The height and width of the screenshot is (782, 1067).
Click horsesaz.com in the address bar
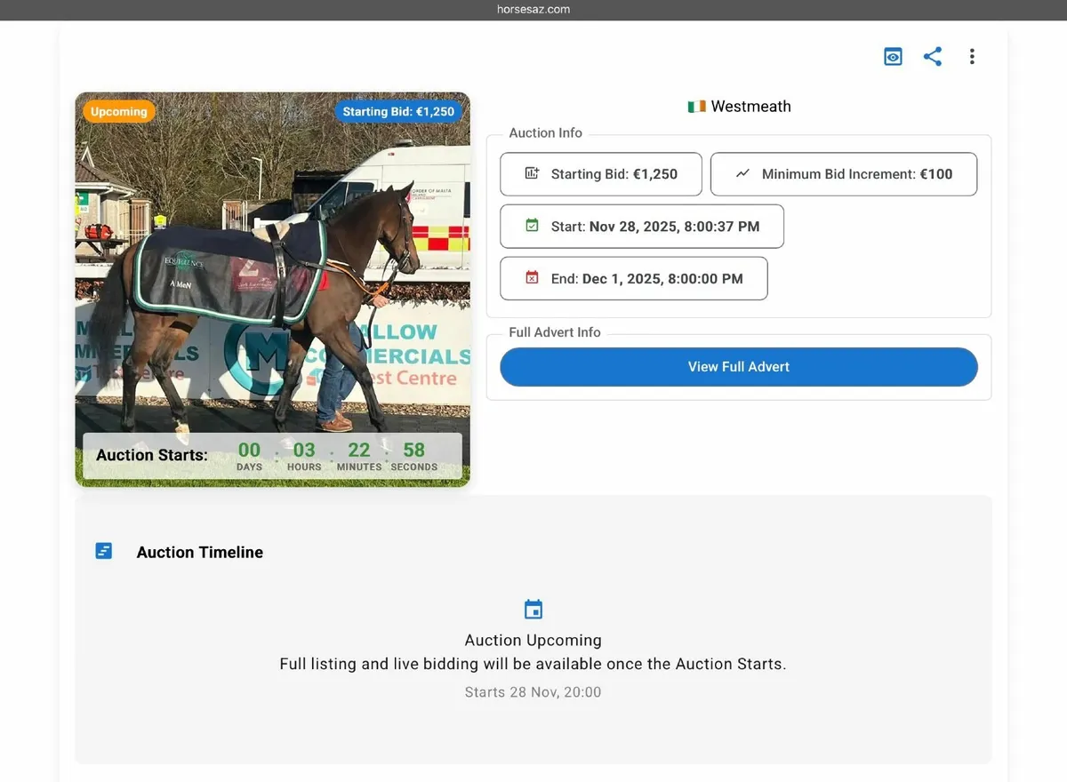[x=533, y=10]
